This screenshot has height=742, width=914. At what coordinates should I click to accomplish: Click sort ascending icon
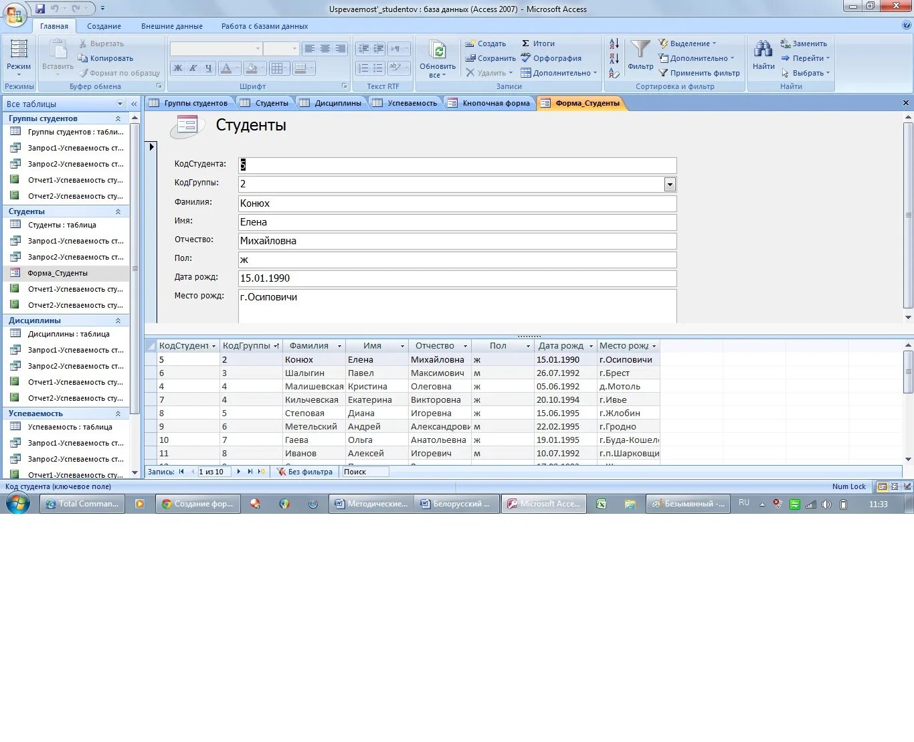click(614, 43)
